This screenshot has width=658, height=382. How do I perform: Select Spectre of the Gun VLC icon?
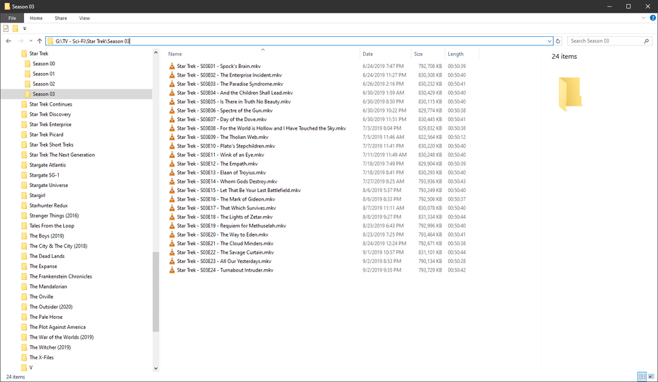172,111
